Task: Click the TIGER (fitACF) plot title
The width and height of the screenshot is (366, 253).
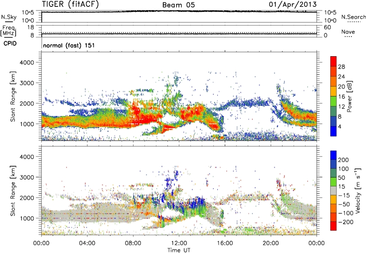Action: [70, 4]
